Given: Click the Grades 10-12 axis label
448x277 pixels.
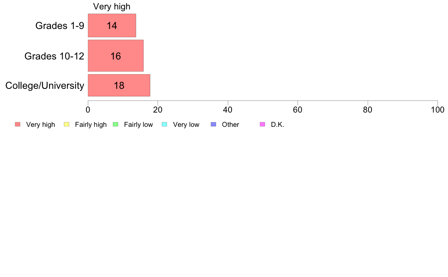Looking at the screenshot, I should 54,56.
